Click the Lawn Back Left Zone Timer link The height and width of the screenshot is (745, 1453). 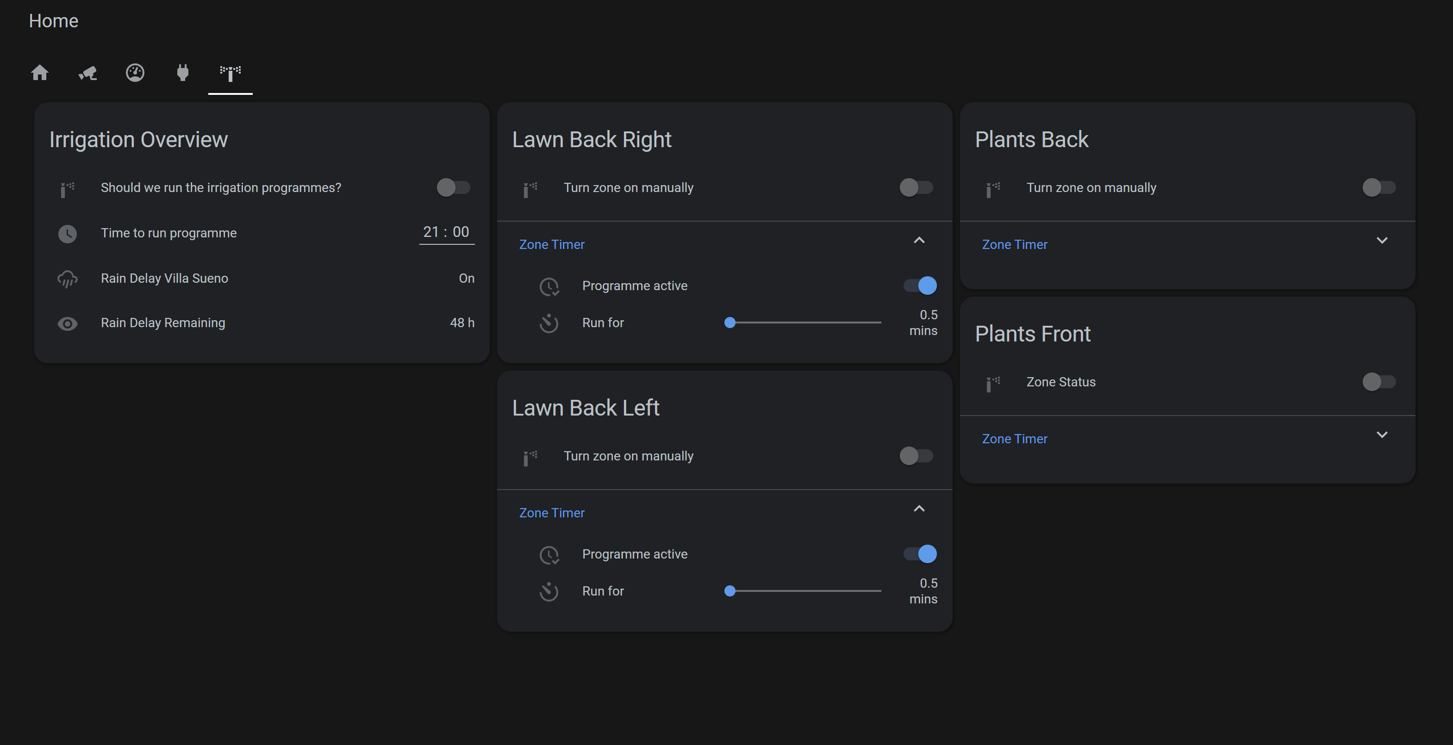[x=552, y=513]
